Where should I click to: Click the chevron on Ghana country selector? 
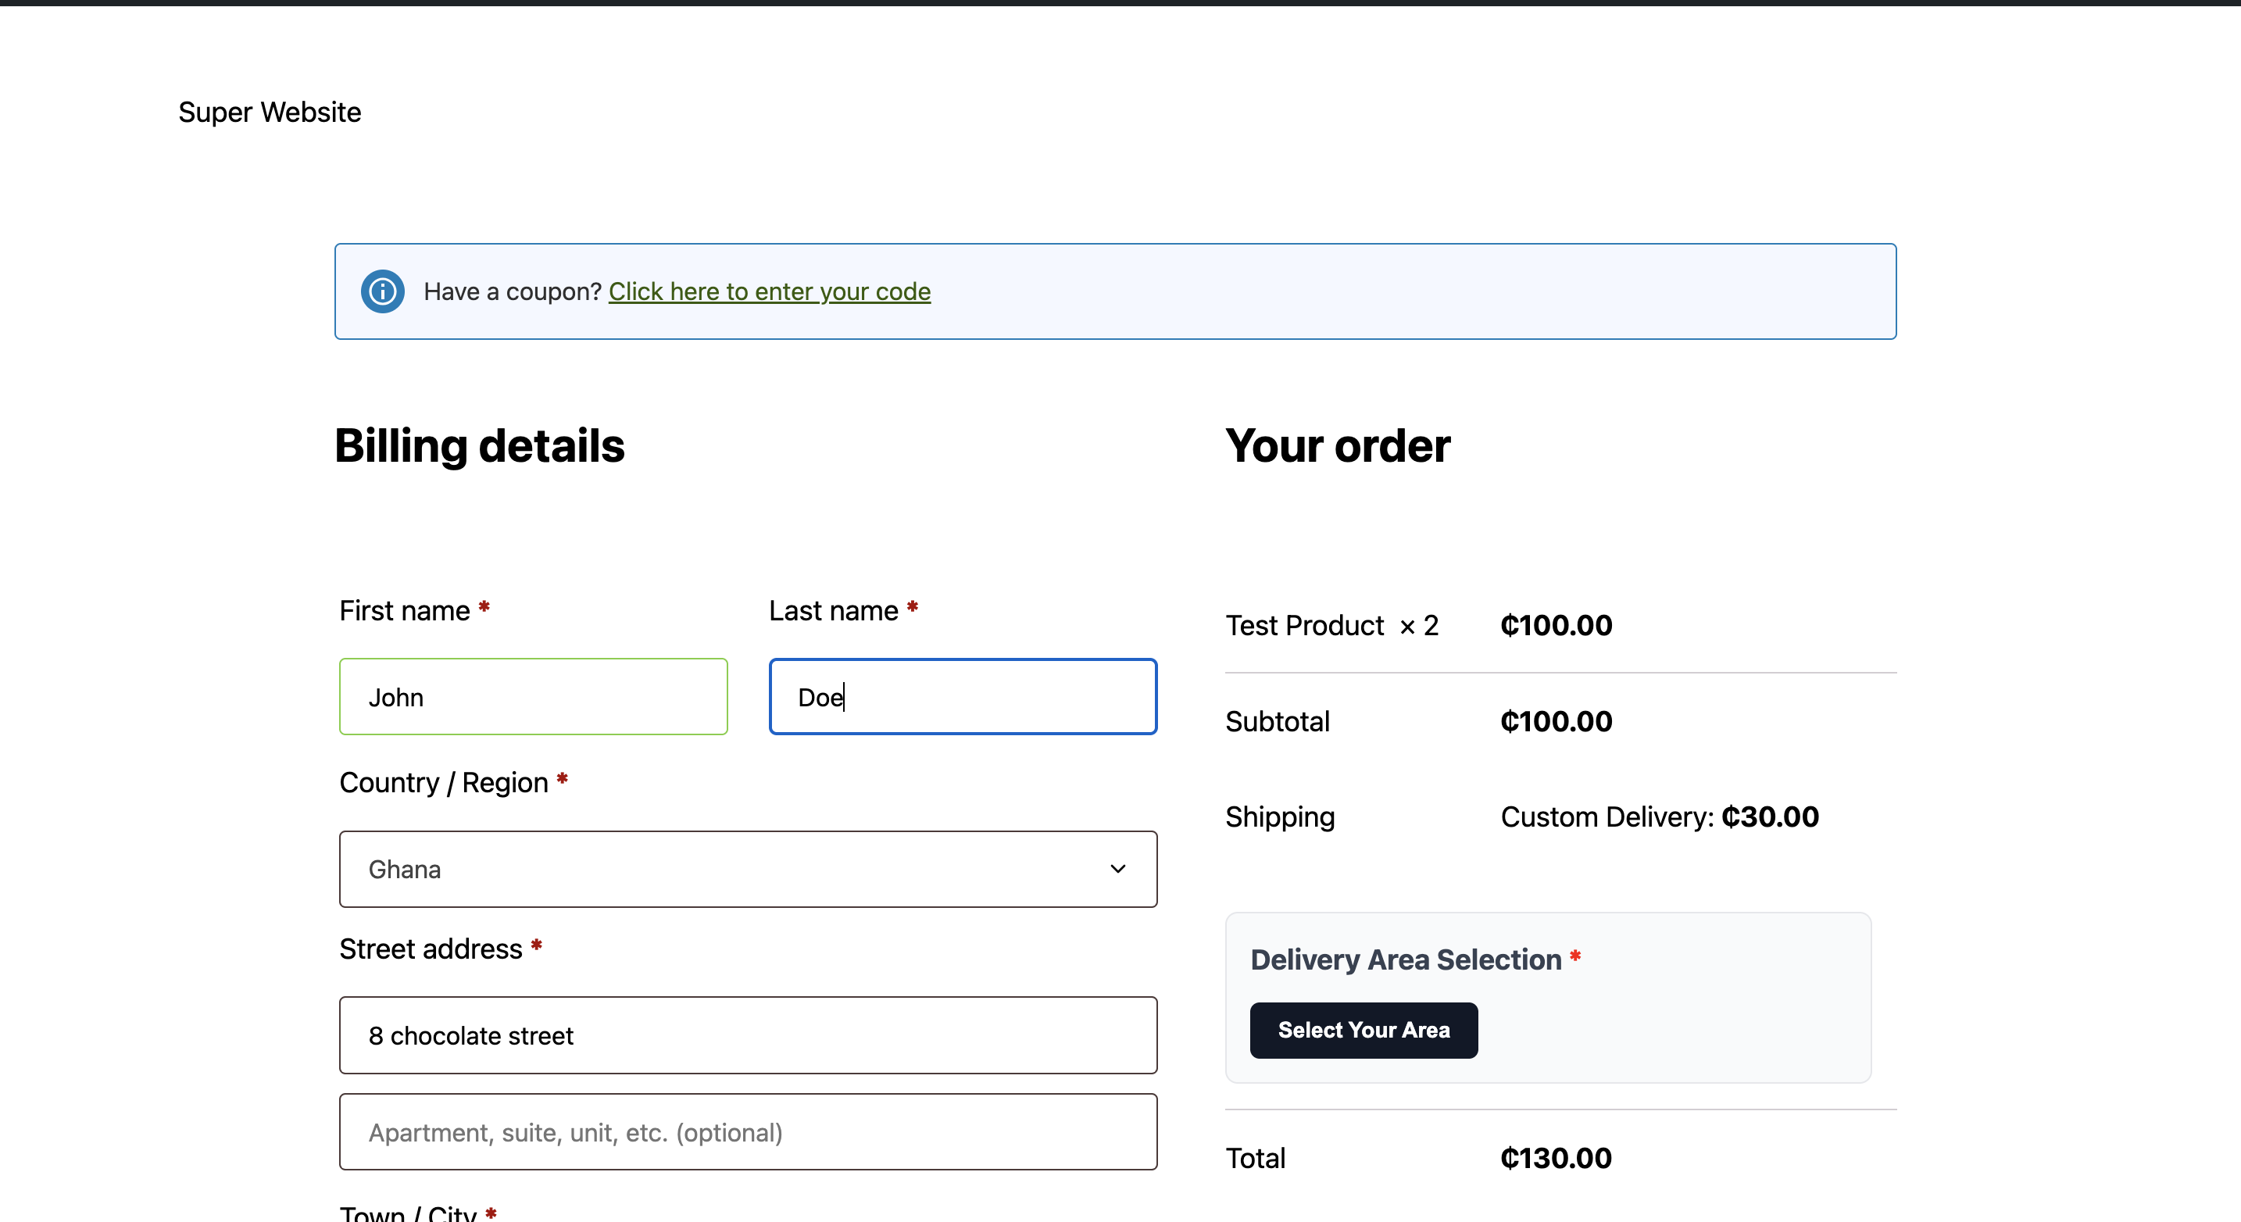pos(1117,869)
